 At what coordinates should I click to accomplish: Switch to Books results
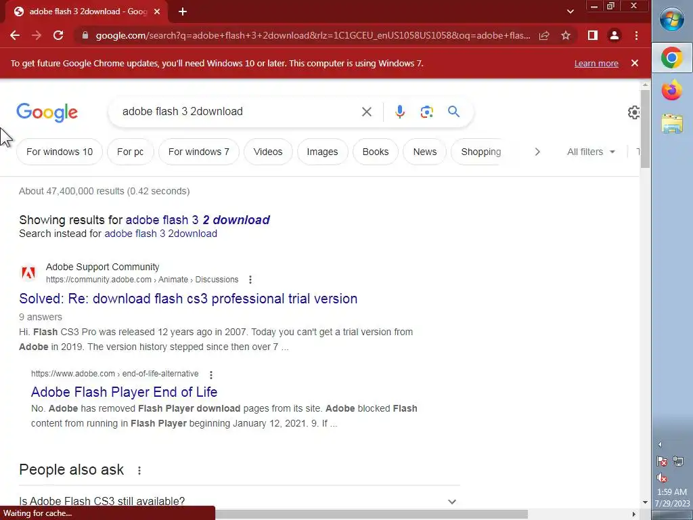(x=375, y=152)
